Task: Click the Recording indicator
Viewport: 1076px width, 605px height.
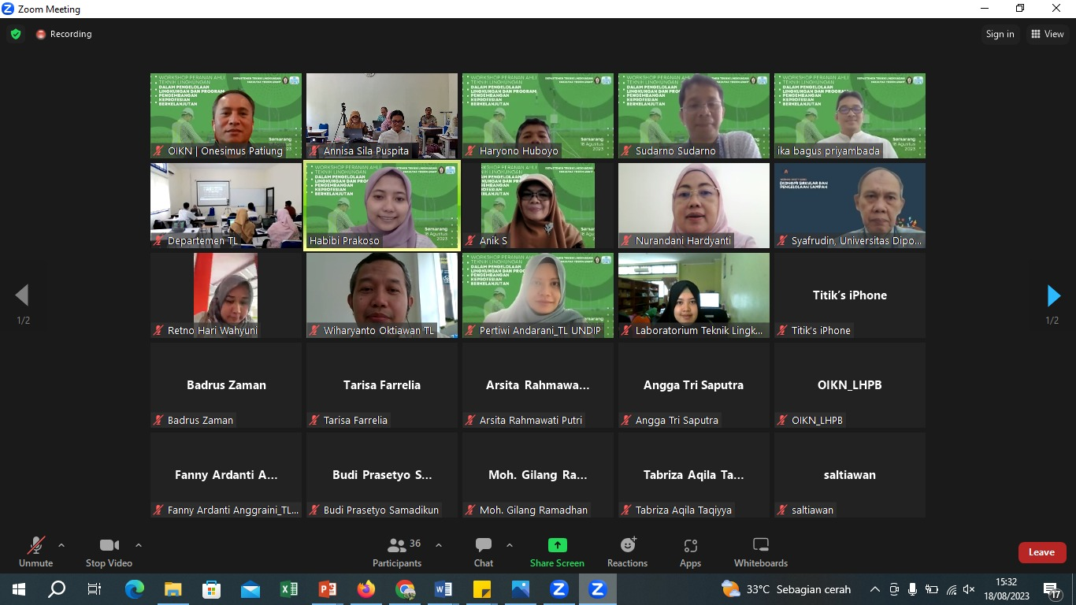Action: [64, 34]
